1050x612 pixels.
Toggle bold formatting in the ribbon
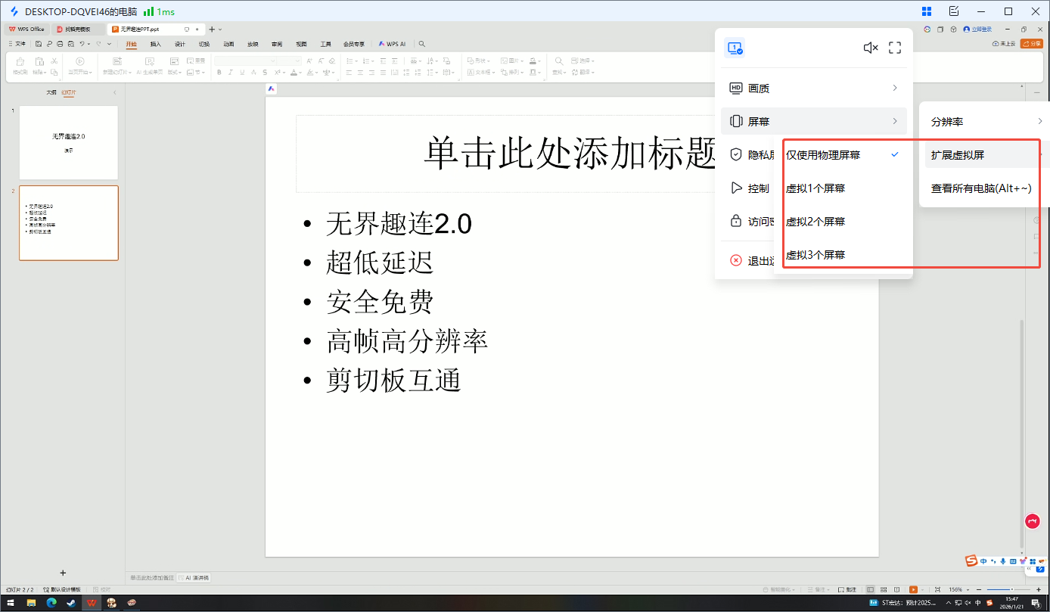point(219,72)
